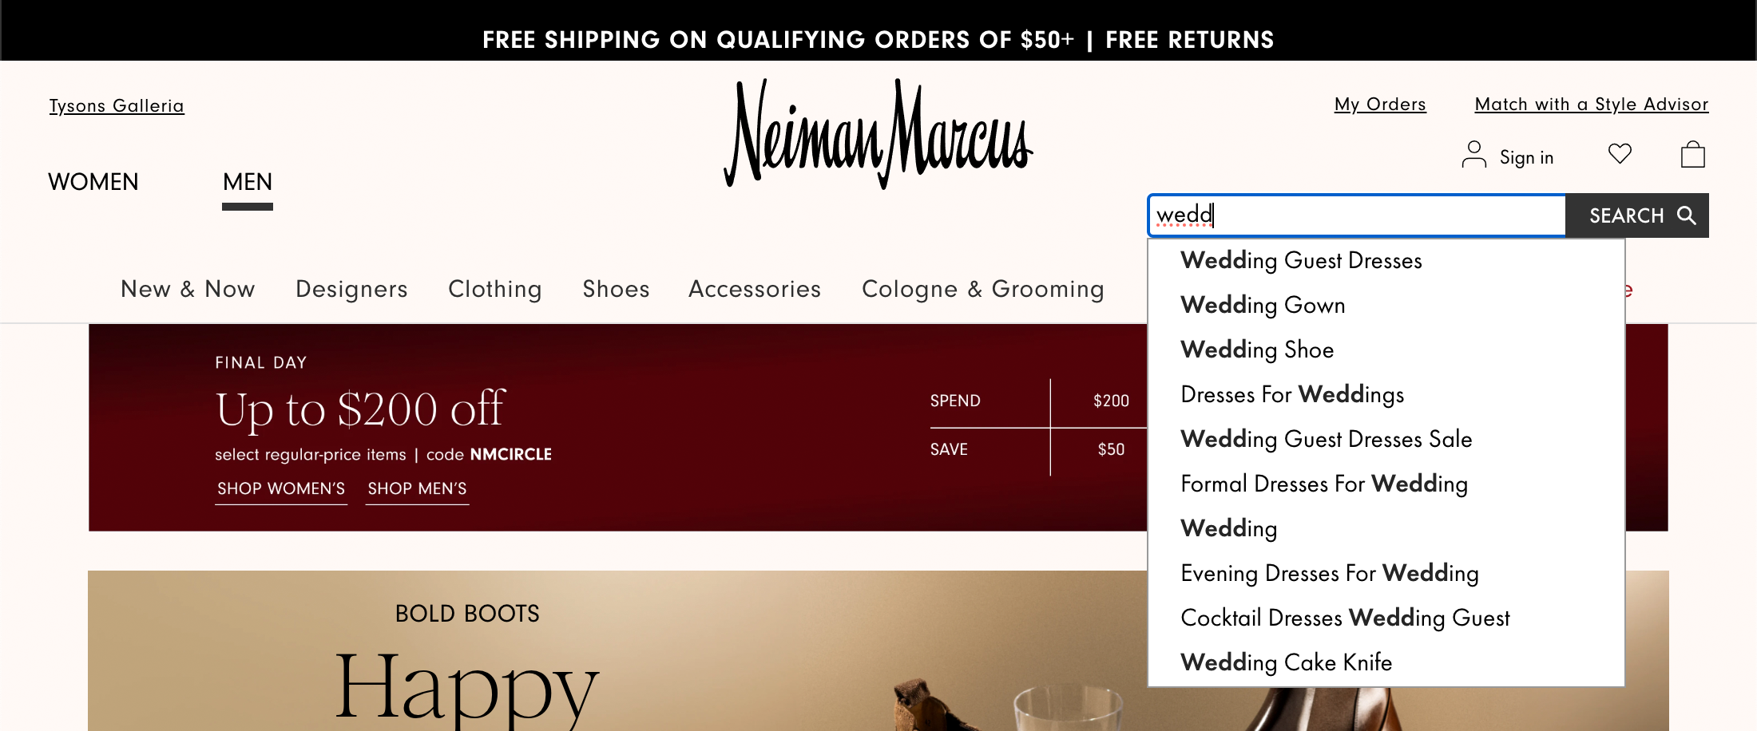Click the magnifying glass search icon

[1687, 215]
